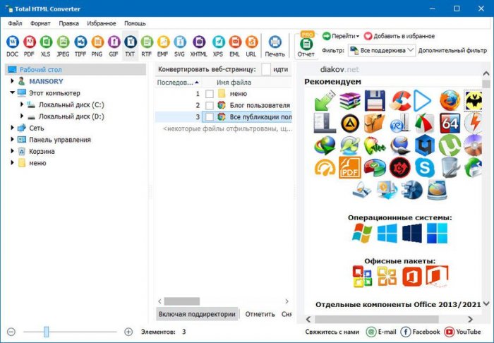Click the Windows 11 logo icon
The height and width of the screenshot is (343, 494).
pyautogui.click(x=437, y=234)
